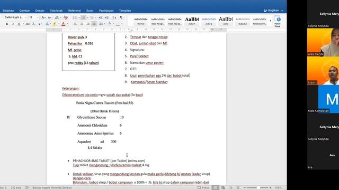Viewport: 339px width, 190px height.
Task: Switch to web layout view icon
Action: click(223, 188)
